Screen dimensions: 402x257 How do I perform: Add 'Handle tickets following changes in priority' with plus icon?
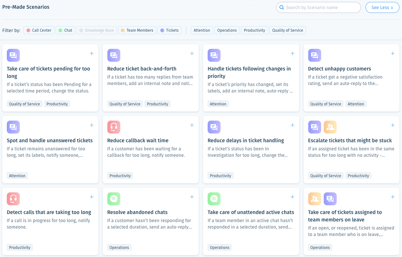pyautogui.click(x=292, y=53)
